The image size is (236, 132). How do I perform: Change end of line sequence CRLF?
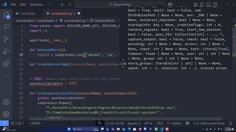tap(159, 123)
